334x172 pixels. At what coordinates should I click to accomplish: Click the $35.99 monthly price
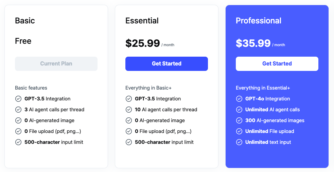coord(253,43)
